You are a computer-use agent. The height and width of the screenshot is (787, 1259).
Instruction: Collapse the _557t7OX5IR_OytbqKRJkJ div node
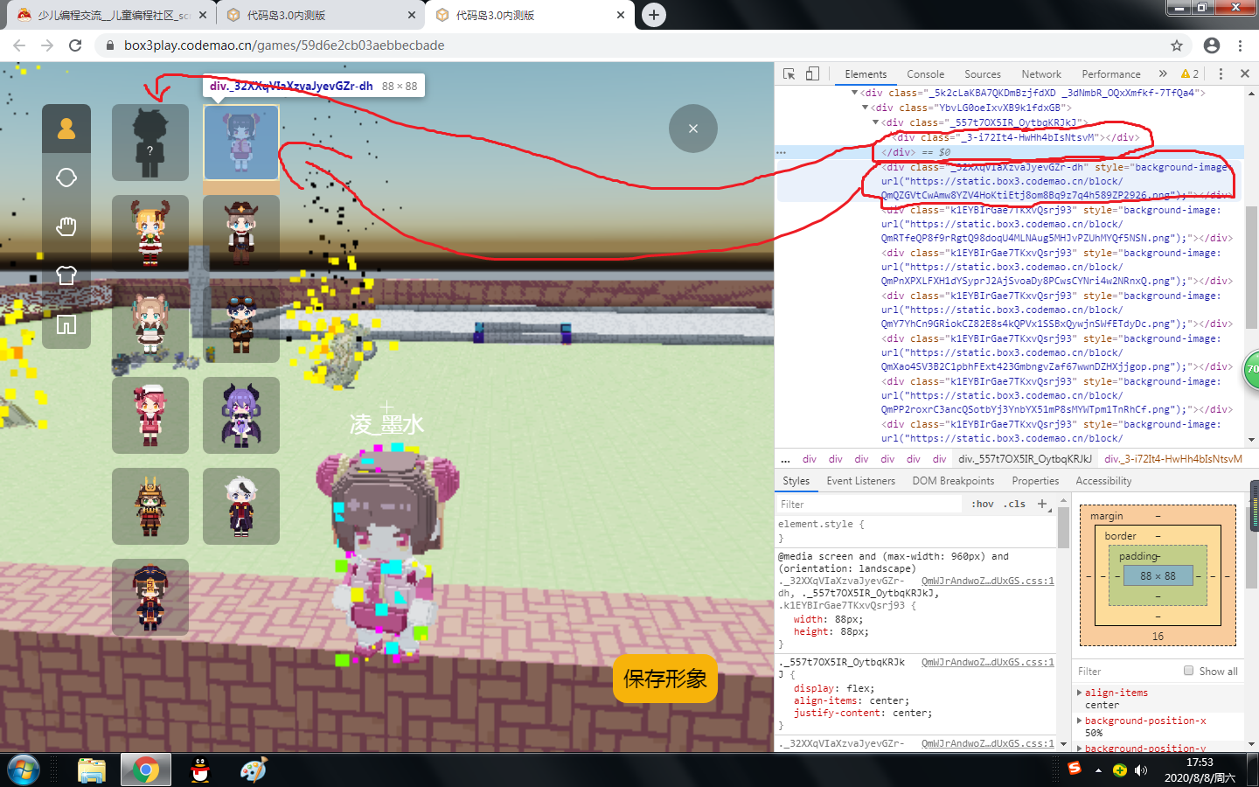coord(875,122)
